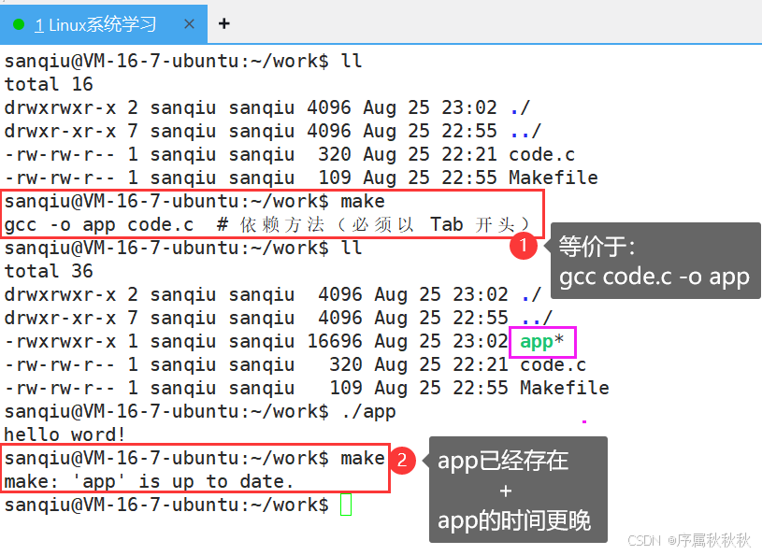
Task: Click 'Makefile' in second listing
Action: tap(565, 388)
